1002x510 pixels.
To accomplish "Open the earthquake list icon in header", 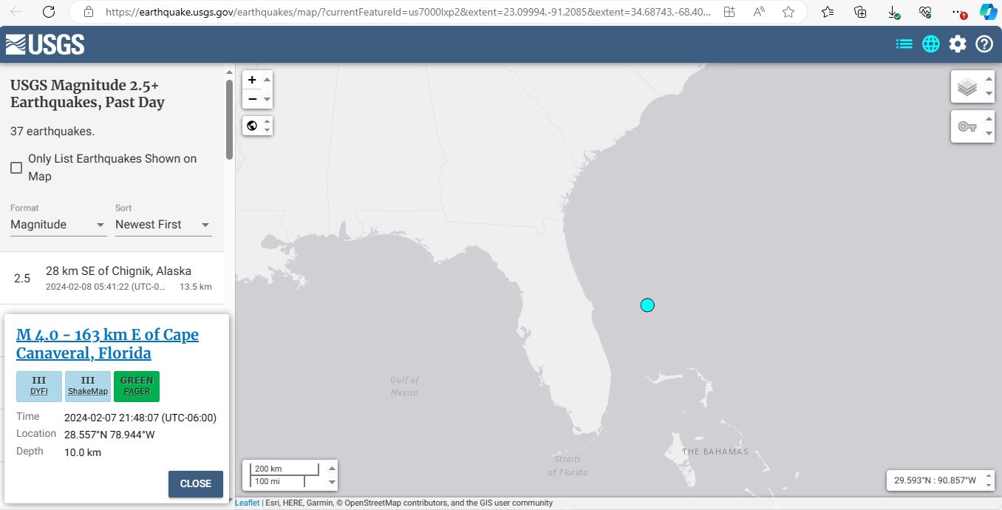I will 904,44.
